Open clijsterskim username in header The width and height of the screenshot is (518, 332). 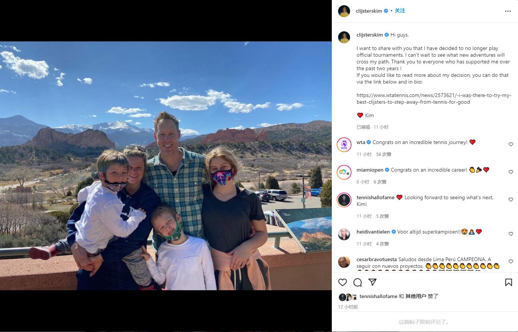[x=369, y=11]
